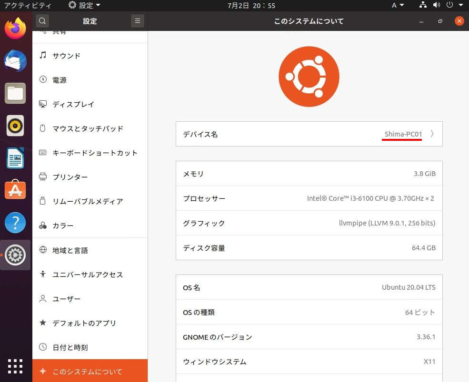469x382 pixels.
Task: Click the disk capacity 64.4 GB
Action: (424, 248)
